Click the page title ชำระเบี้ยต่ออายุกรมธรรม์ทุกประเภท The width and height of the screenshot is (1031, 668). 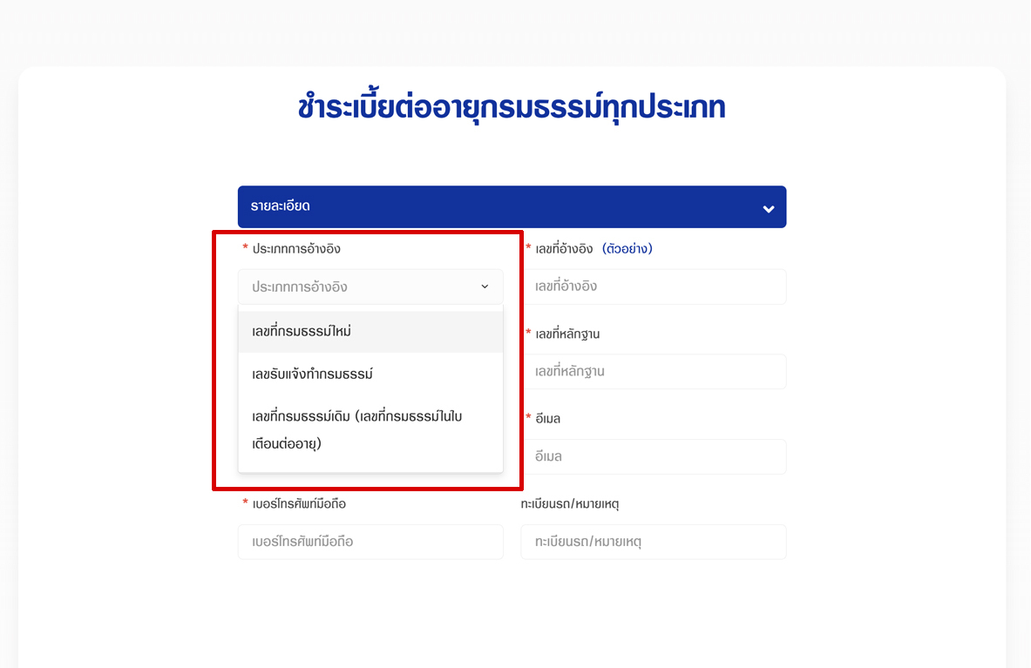[x=512, y=108]
